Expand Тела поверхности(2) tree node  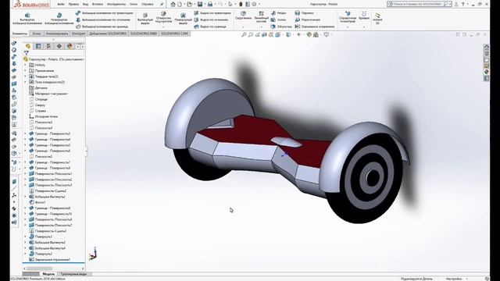tap(26, 82)
